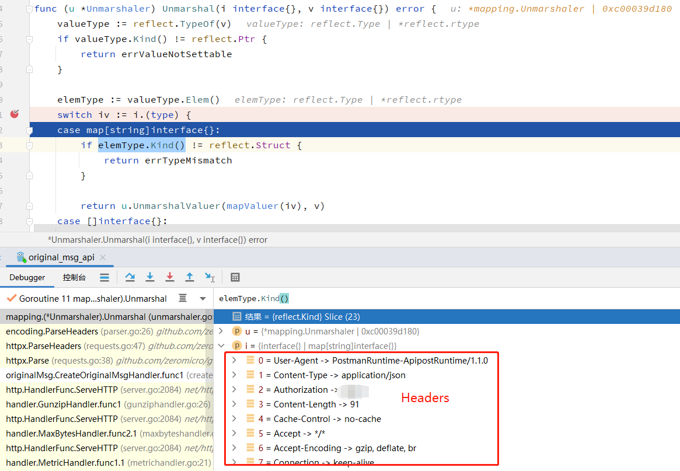
Task: Collapse the expanded variable i
Action: tap(221, 345)
